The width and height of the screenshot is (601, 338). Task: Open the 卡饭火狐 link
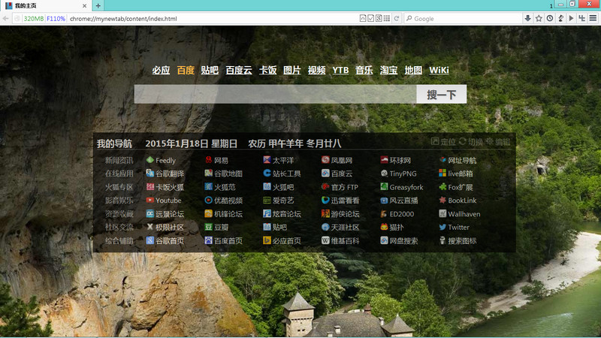[x=165, y=187]
